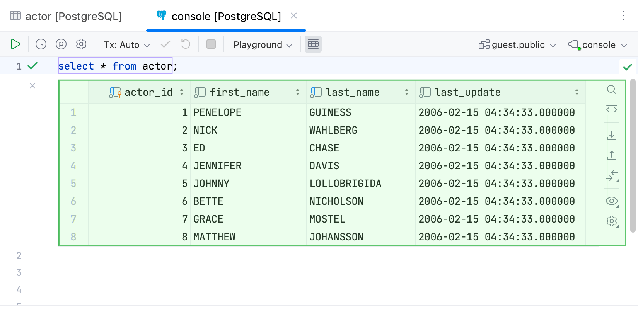The image size is (638, 323).
Task: Expand the Playground resolve mode dropdown
Action: (x=263, y=45)
